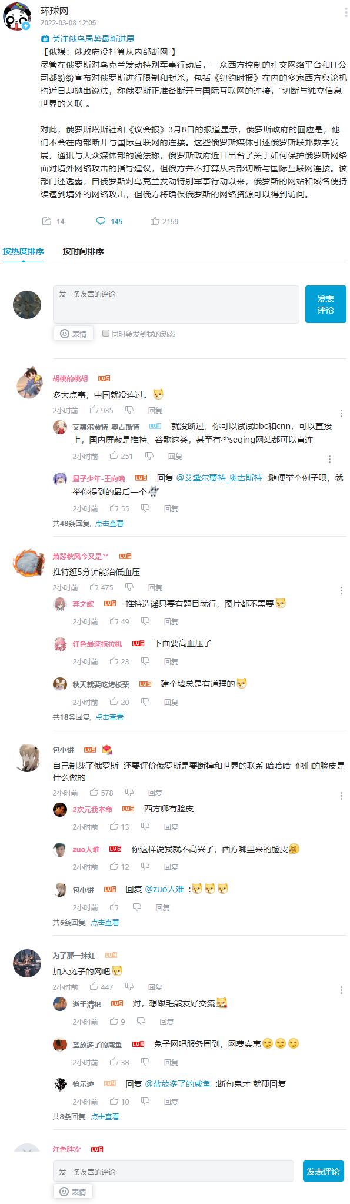Click the share icon showing 14
The height and width of the screenshot is (1204, 350).
46,221
